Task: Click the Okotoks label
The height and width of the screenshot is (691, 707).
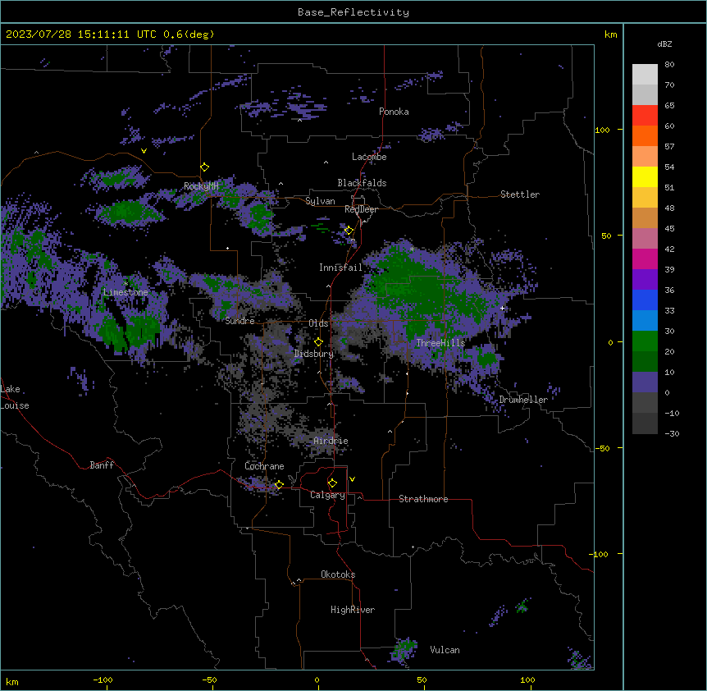Action: [338, 574]
